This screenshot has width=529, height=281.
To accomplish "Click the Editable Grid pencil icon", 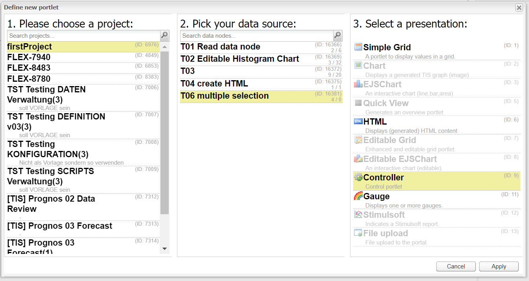I will click(358, 140).
